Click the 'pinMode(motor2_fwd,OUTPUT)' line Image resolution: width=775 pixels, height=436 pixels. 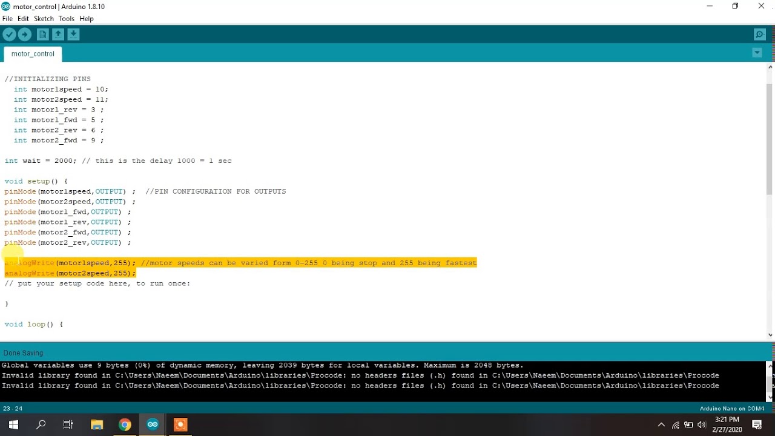click(x=67, y=233)
